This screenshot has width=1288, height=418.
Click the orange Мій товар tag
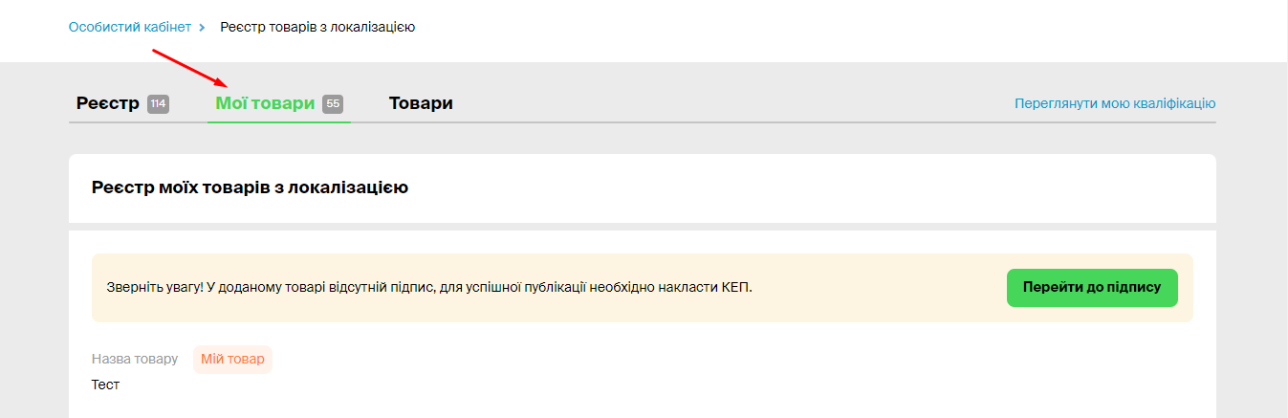pos(232,359)
